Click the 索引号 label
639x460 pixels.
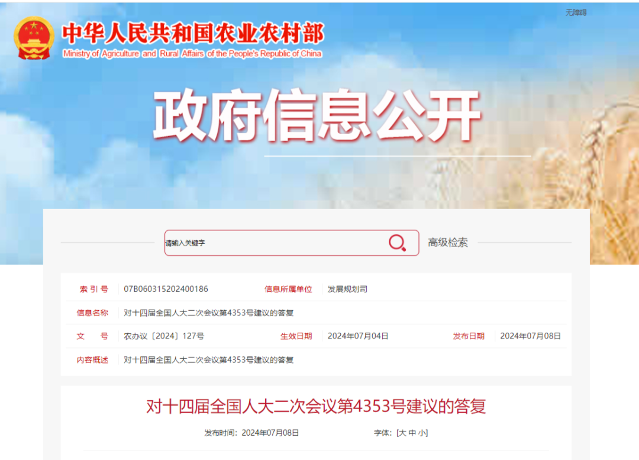[x=93, y=289]
